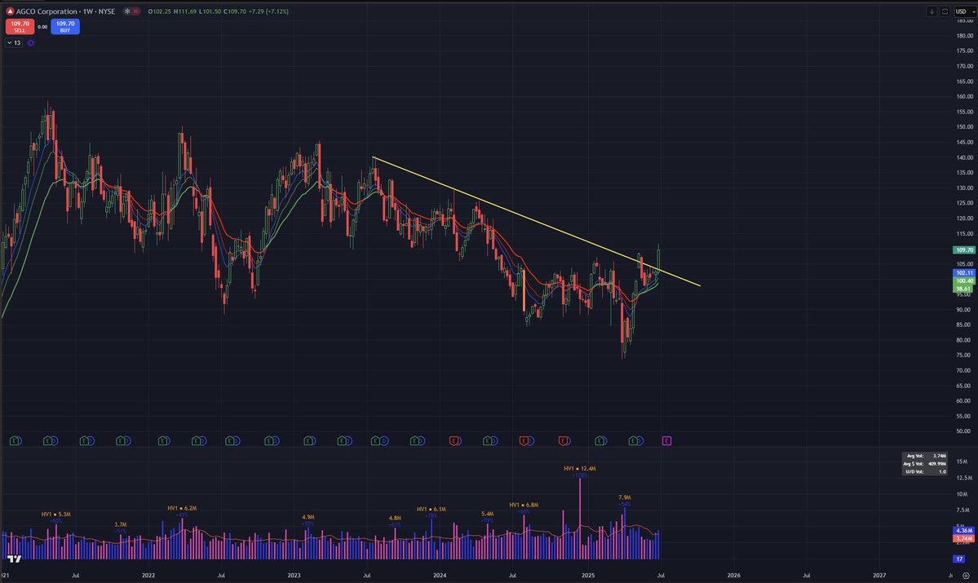Expand the 13 indicators legend chevron
The width and height of the screenshot is (978, 583).
14,43
